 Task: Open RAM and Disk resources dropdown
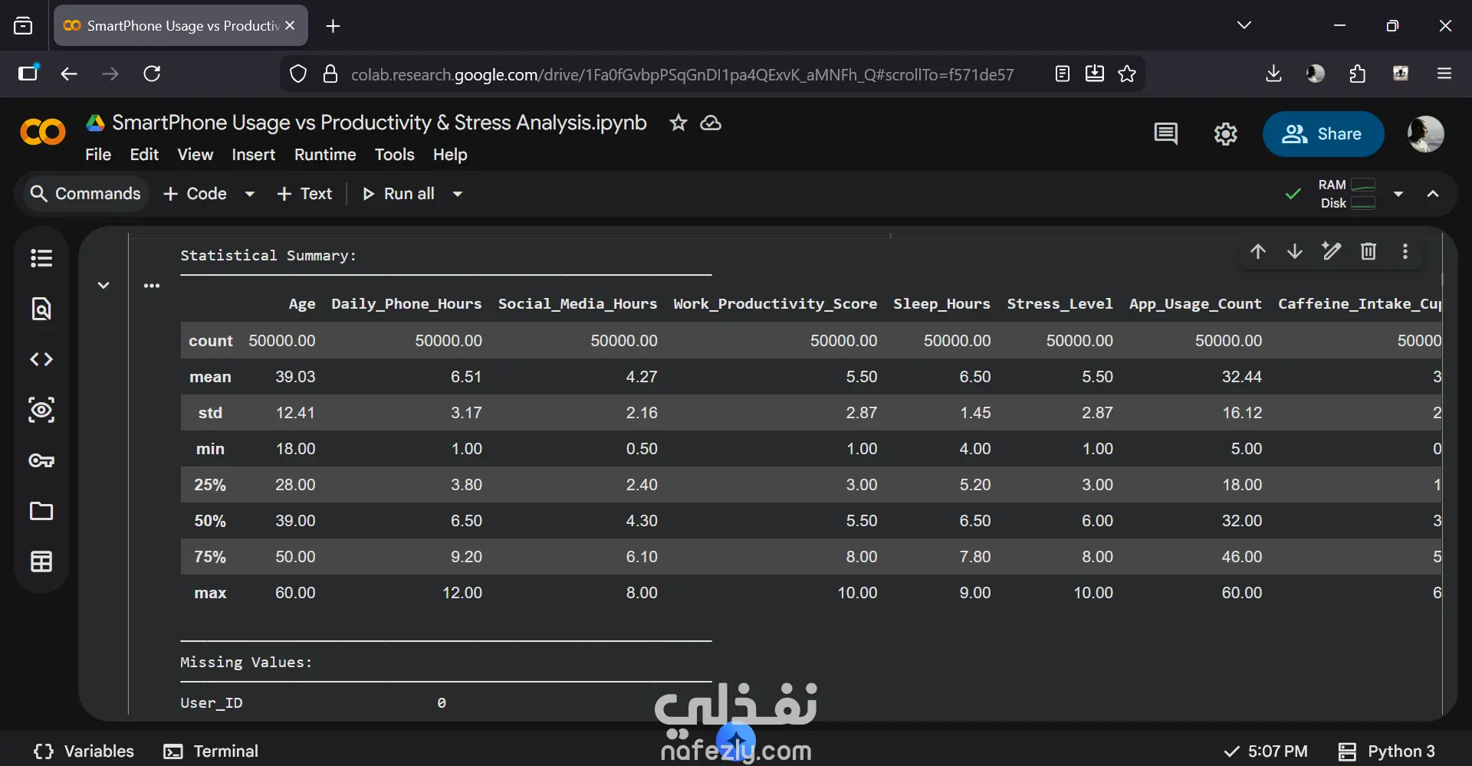point(1398,194)
